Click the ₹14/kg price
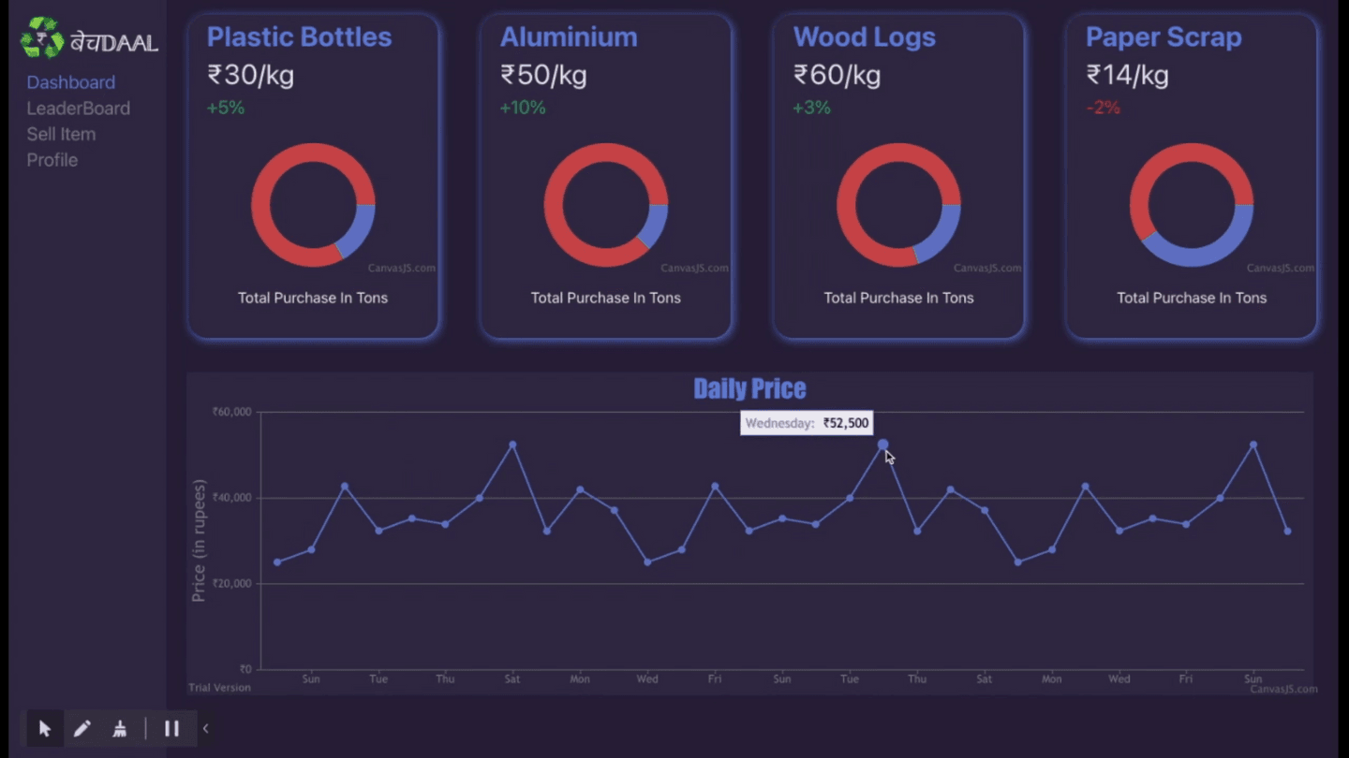 pyautogui.click(x=1127, y=75)
